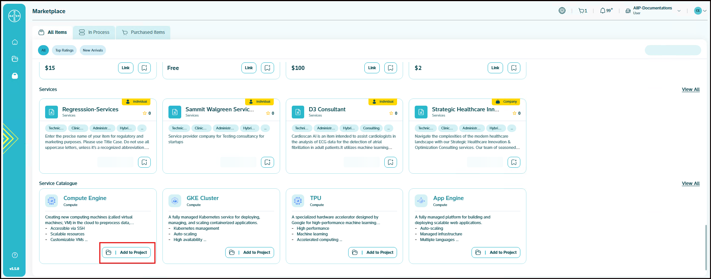Screen dimensions: 711x279
Task: Open the Marketplace bag sidebar icon
Action: click(x=15, y=76)
